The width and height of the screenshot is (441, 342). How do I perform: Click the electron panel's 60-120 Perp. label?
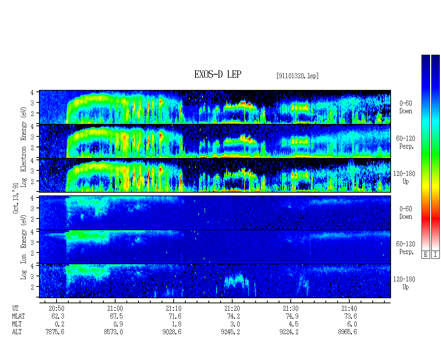[405, 142]
